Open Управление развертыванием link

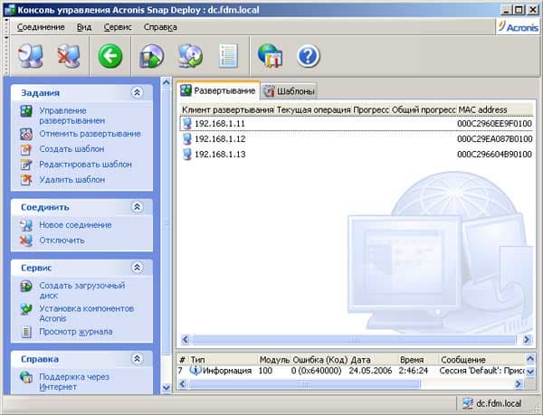(x=72, y=116)
